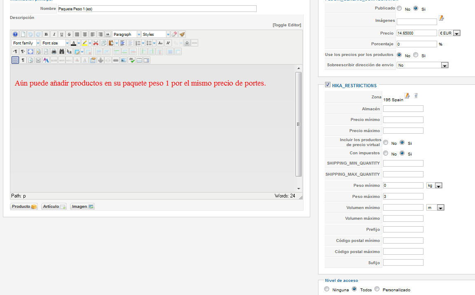
Task: Choose No for Incluir los productos de precio virtual
Action: coord(386,142)
